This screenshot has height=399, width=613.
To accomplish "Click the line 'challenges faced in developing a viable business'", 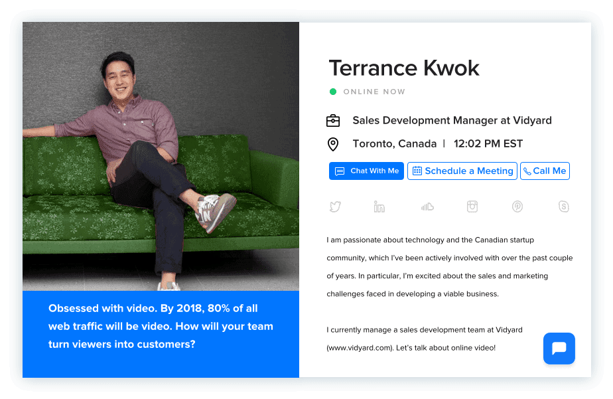I will [x=413, y=294].
